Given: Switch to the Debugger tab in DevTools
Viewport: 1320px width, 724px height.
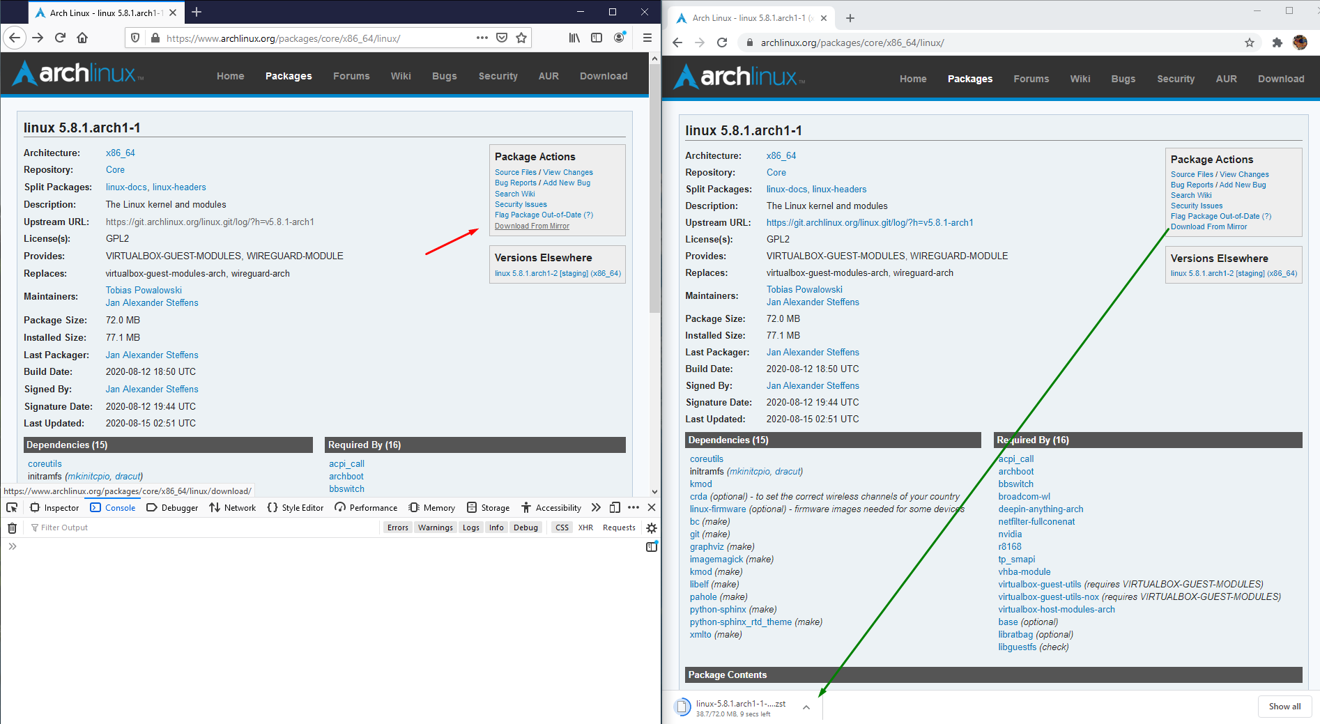Looking at the screenshot, I should pyautogui.click(x=172, y=507).
